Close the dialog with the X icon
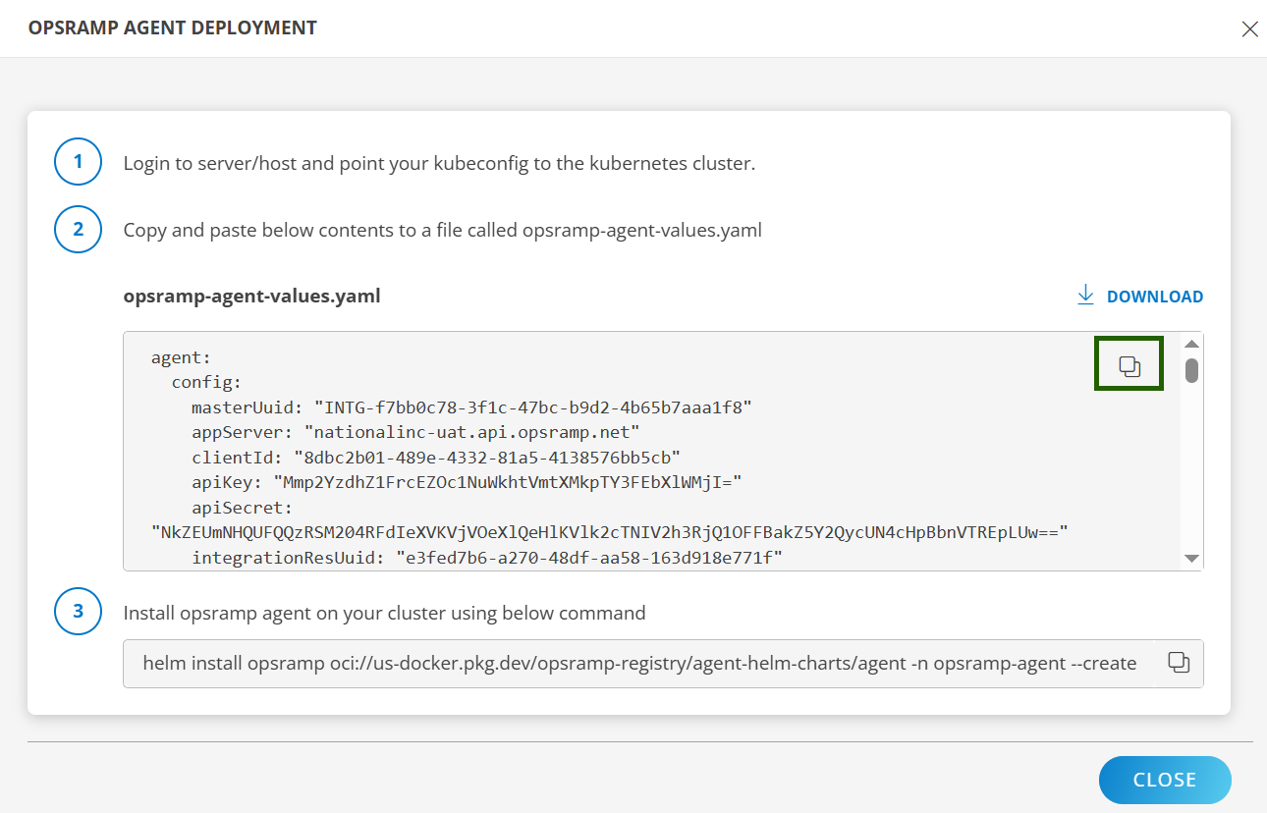The image size is (1267, 813). click(x=1249, y=28)
